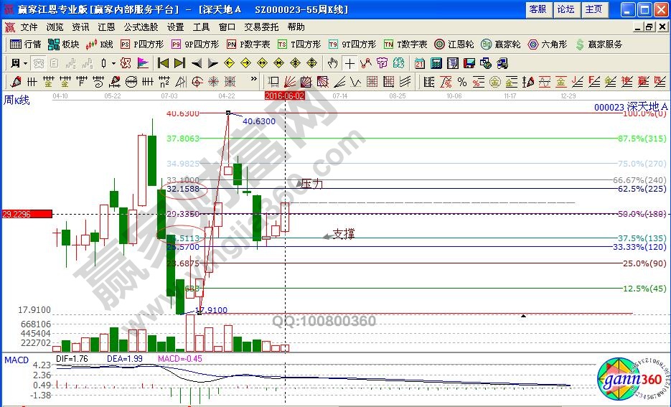Screen dimensions: 671x407
Task: Click the percent (%) drawing tool
Action: click(461, 81)
